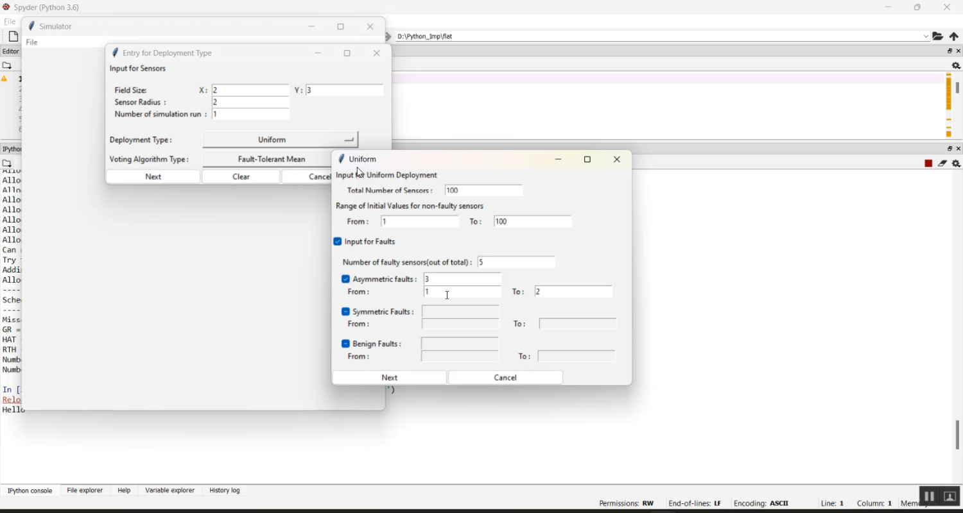Open the Deployment Type Uniform dropdown
963x513 pixels.
click(x=281, y=140)
